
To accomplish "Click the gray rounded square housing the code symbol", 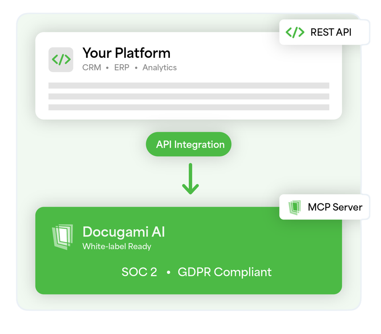I will (x=61, y=59).
